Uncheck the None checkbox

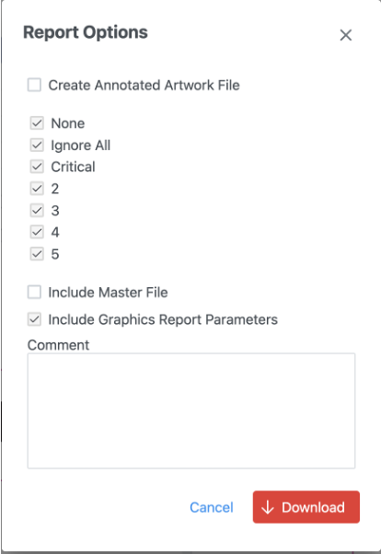point(37,123)
